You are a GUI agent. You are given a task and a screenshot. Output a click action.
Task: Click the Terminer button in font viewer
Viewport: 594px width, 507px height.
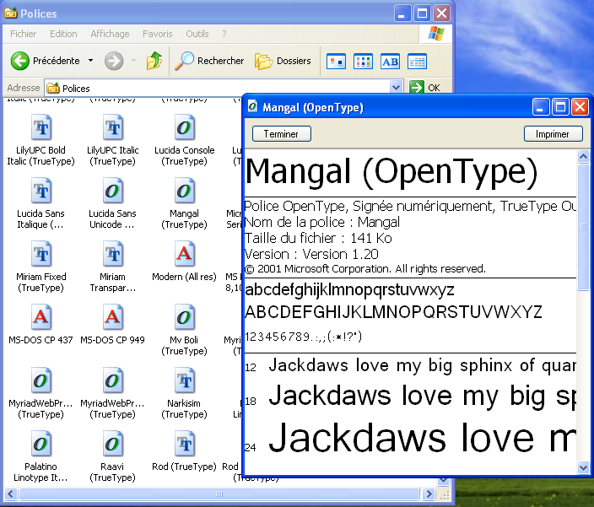[281, 134]
